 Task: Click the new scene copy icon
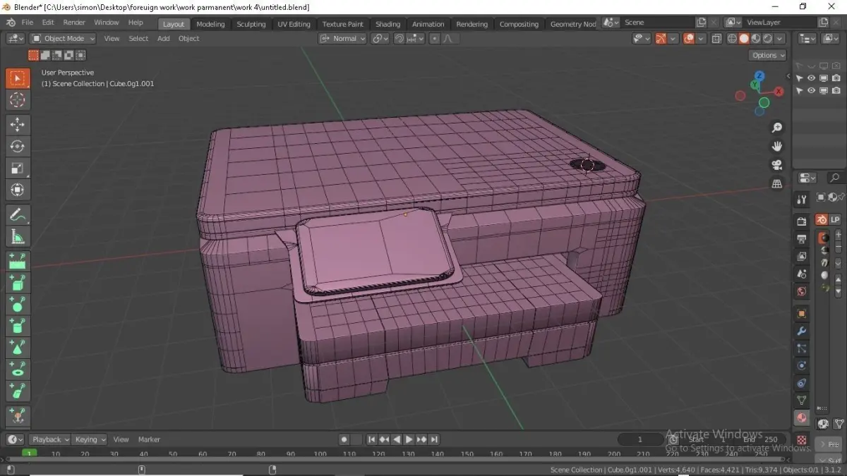pyautogui.click(x=702, y=23)
